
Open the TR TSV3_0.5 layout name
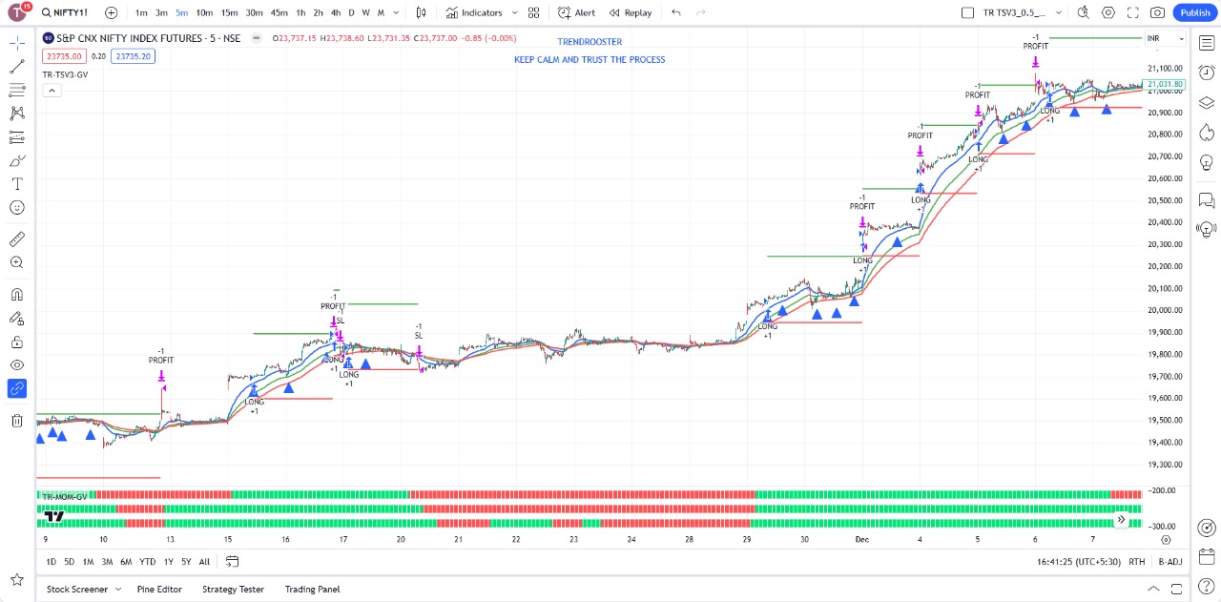(x=1015, y=12)
